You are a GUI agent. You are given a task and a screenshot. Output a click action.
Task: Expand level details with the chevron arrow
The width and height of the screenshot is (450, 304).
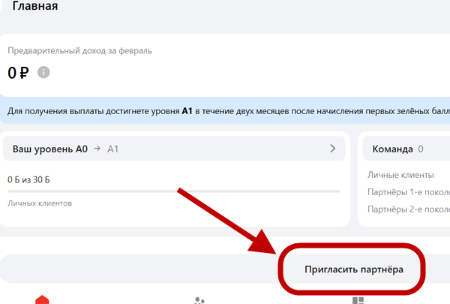[x=332, y=149]
